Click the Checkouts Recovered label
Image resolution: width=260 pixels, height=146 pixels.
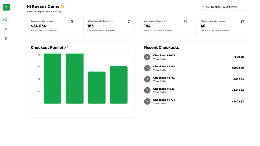[214, 21]
